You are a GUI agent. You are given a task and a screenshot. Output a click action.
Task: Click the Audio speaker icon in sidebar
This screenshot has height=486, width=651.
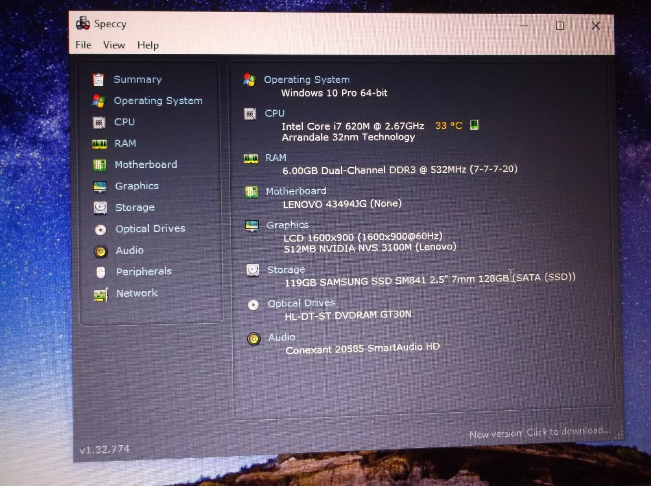(100, 251)
